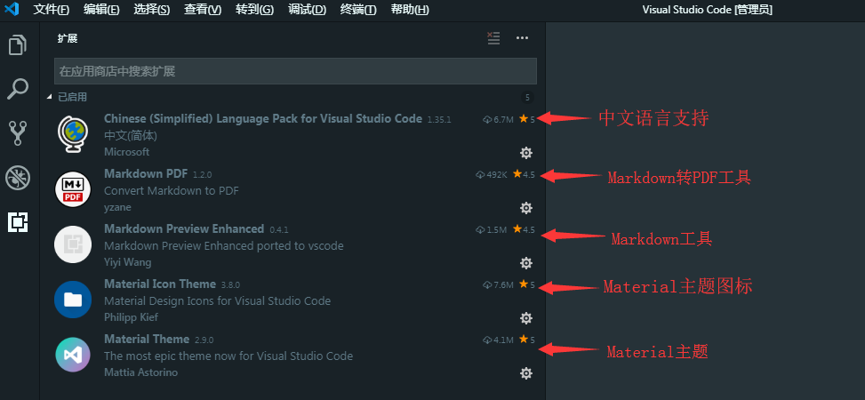Click gear icon for Material Theme extension
Image resolution: width=865 pixels, height=400 pixels.
click(526, 373)
